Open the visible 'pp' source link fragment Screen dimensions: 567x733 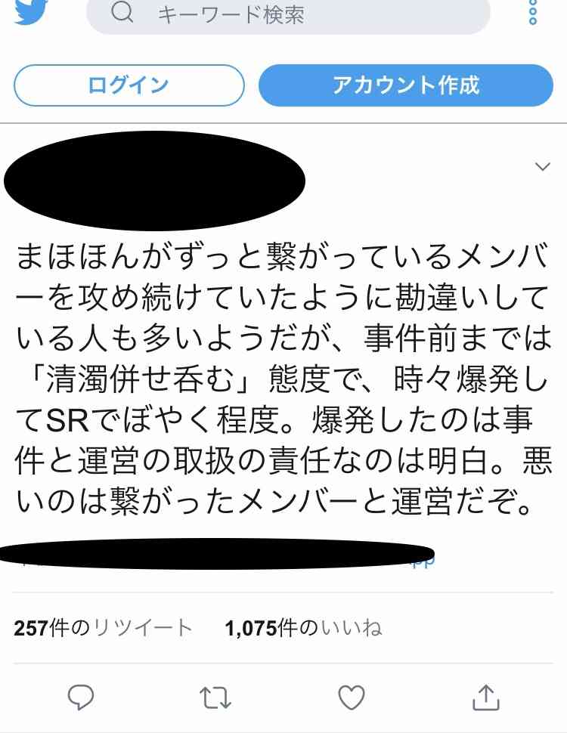(x=424, y=562)
